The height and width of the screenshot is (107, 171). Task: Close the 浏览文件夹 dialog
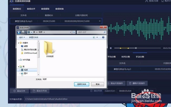pyautogui.click(x=103, y=27)
